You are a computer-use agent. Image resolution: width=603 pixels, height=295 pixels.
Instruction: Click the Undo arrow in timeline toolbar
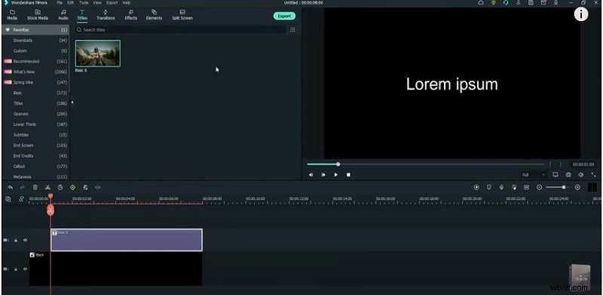[11, 187]
